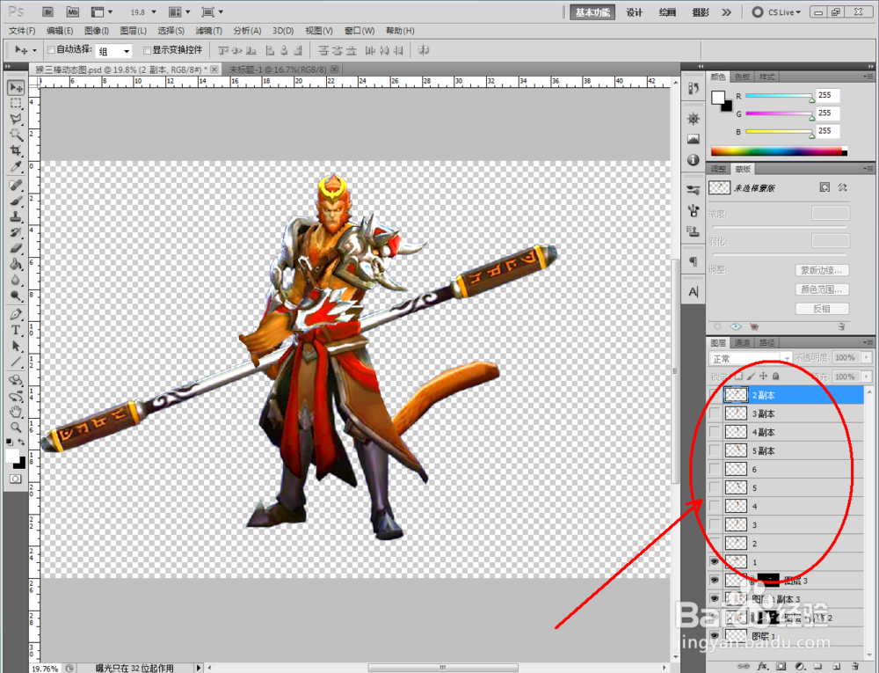Select the Move tool in toolbox
This screenshot has width=879, height=673.
[16, 87]
